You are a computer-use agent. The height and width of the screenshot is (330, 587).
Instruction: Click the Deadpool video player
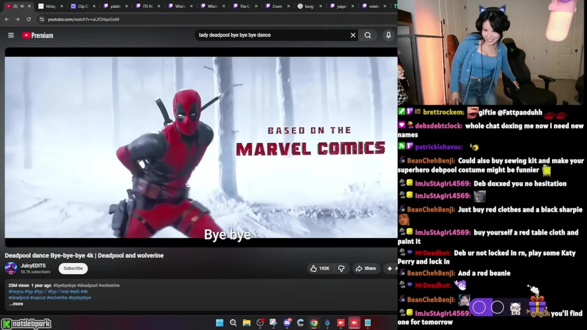tap(201, 147)
